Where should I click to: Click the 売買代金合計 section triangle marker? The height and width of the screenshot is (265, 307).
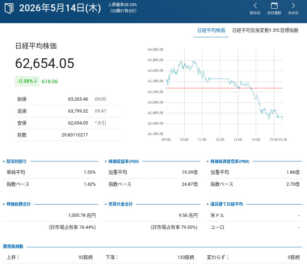106,204
